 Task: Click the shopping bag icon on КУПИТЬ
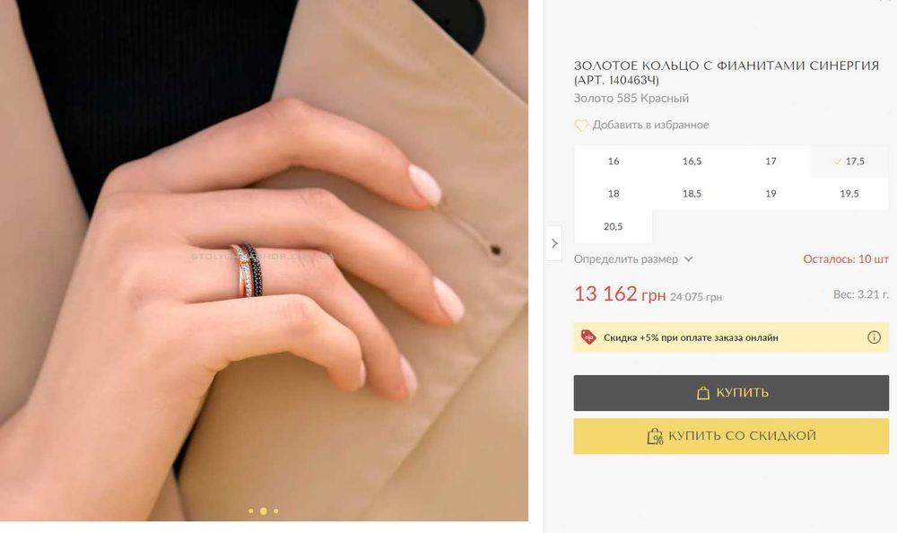pyautogui.click(x=703, y=393)
